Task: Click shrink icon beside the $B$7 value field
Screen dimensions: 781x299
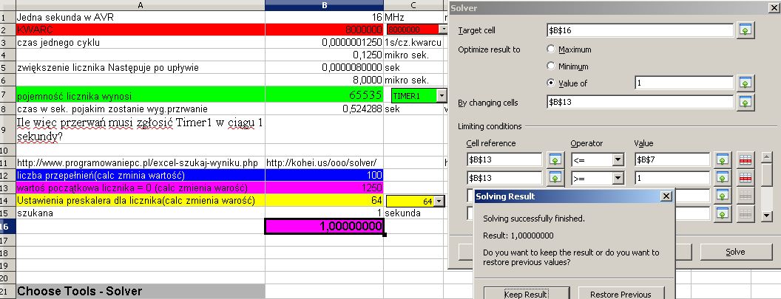Action: tap(722, 159)
